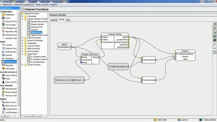217x122 pixels.
Task: Click the comment bubble icon in diagram toolbar
Action: coord(215,52)
